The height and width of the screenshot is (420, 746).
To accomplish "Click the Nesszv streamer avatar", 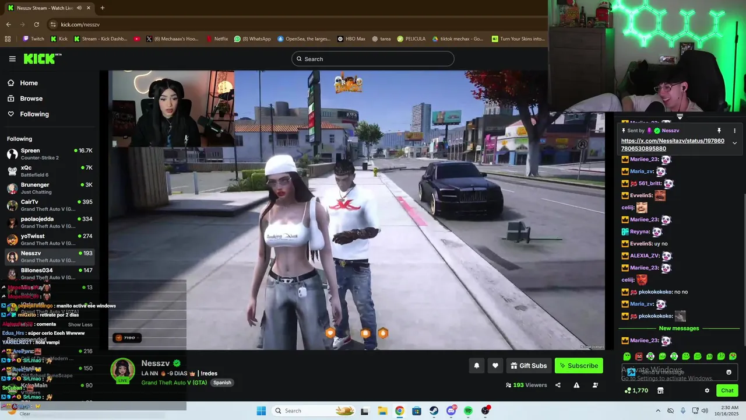I will 123,370.
